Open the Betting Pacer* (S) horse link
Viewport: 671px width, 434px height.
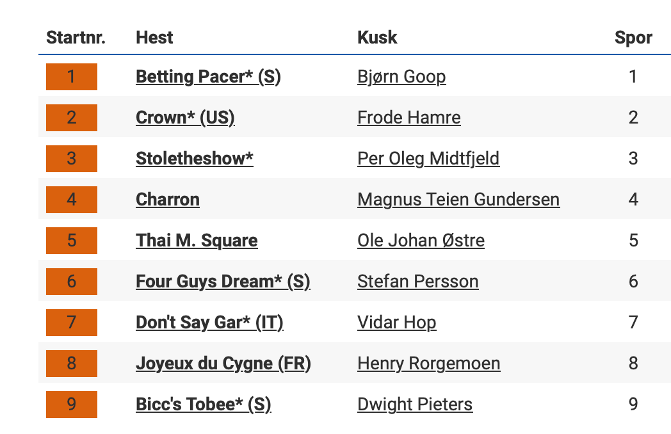pyautogui.click(x=208, y=77)
